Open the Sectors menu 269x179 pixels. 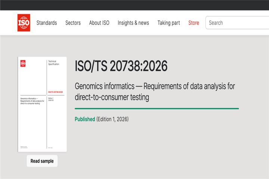point(73,23)
